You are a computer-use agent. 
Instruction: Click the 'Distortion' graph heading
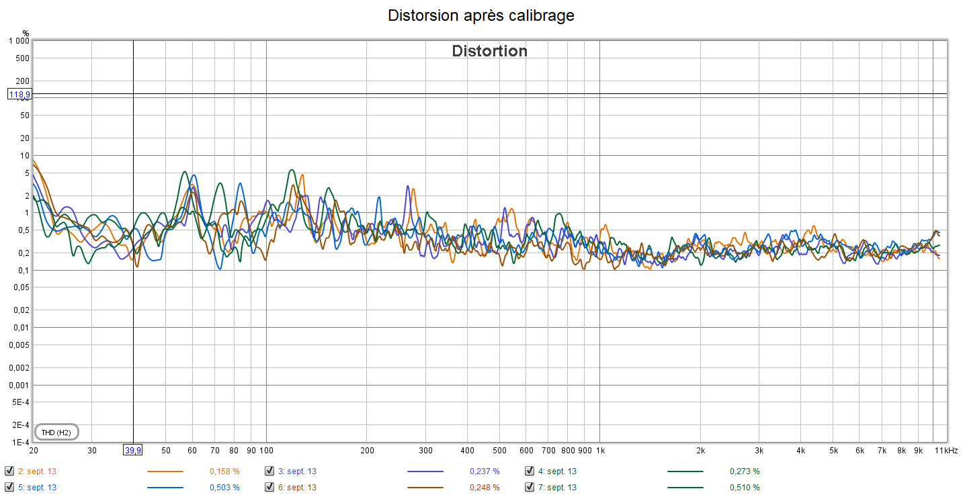[x=489, y=51]
